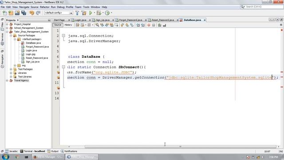Screen dimensions: 284x160
Task: Click the Last Edit icon in editor toolbar
Action: tap(78, 25)
